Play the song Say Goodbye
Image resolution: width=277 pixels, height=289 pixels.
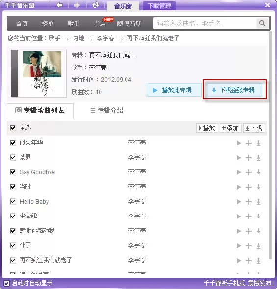tap(239, 172)
